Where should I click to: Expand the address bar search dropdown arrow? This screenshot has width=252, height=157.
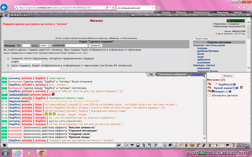tap(110, 8)
